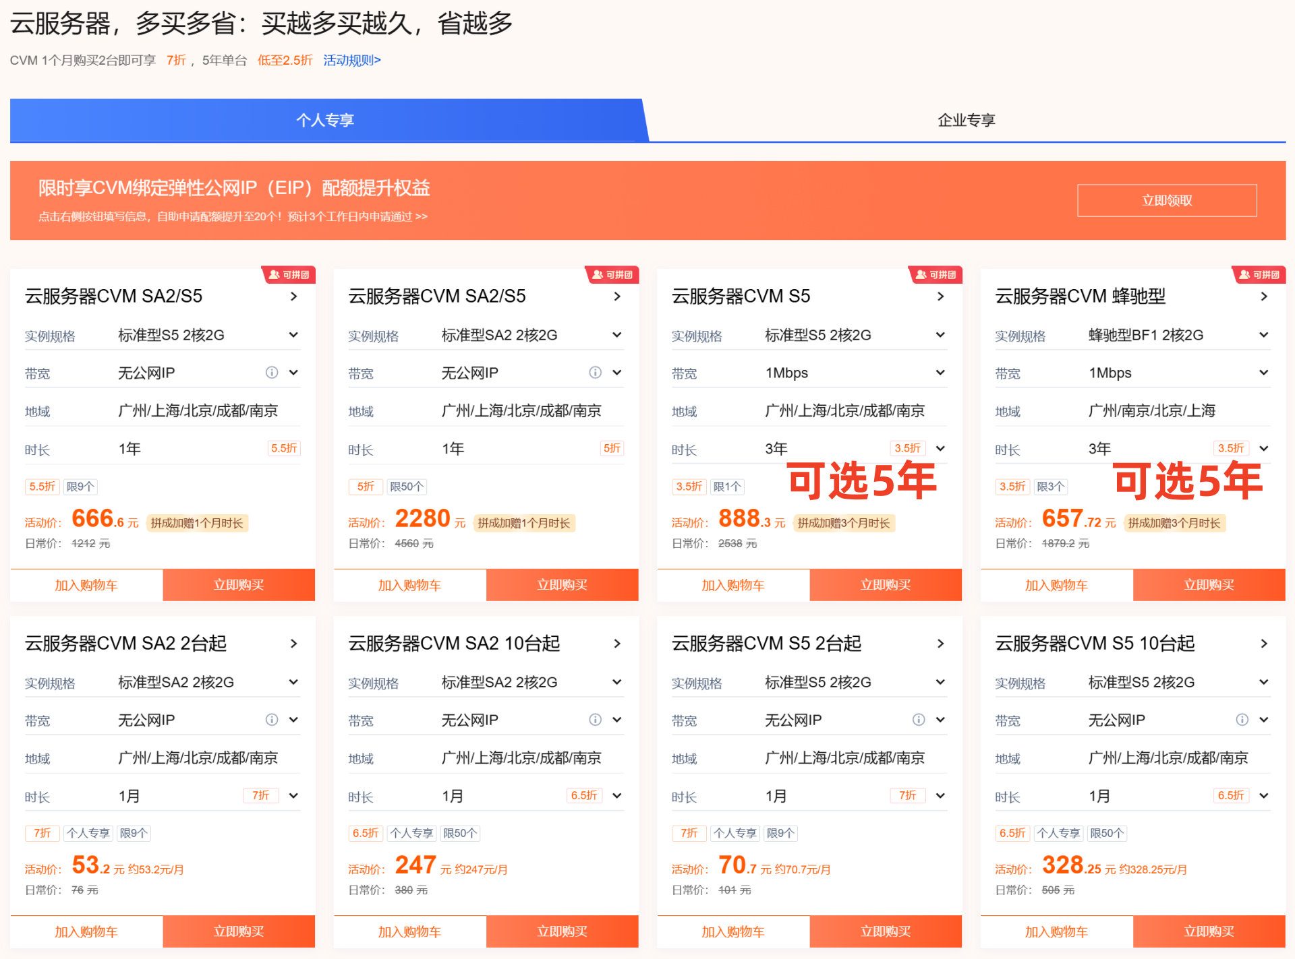This screenshot has height=959, width=1295.
Task: Expand 无公网IP bandwidth dropdown in SA2 10台起 card
Action: 616,720
